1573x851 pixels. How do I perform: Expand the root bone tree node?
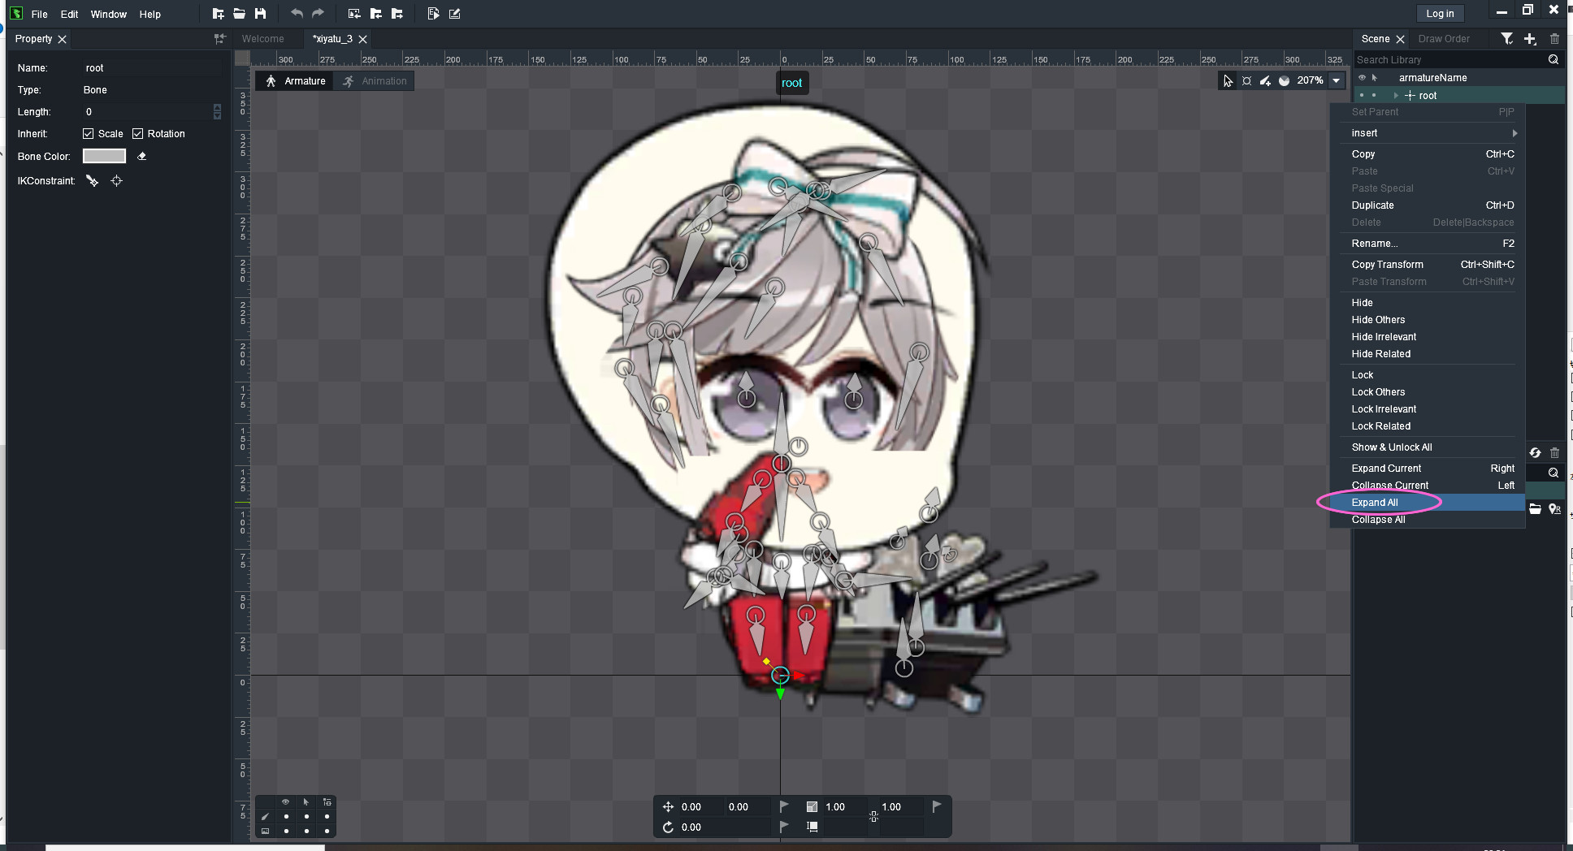pos(1396,96)
